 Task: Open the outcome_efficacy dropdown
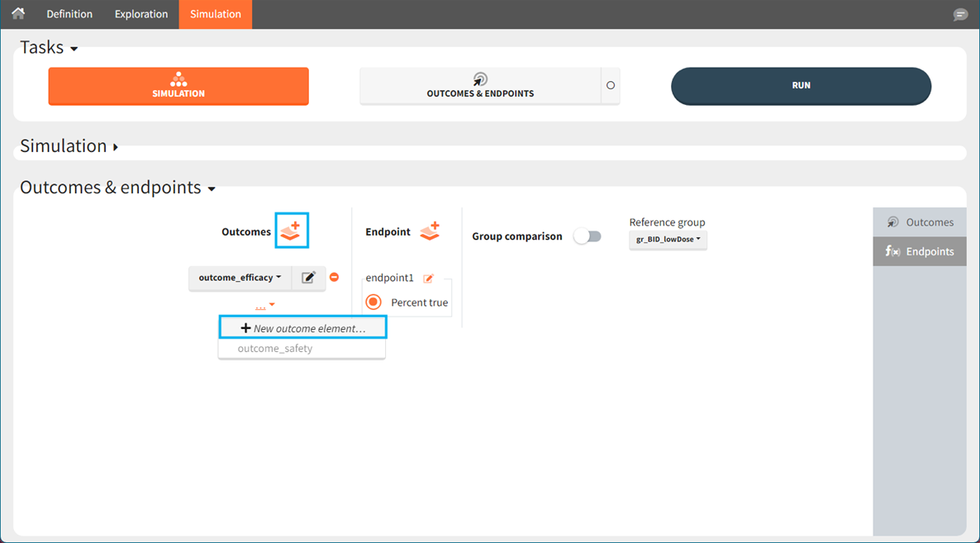[240, 278]
